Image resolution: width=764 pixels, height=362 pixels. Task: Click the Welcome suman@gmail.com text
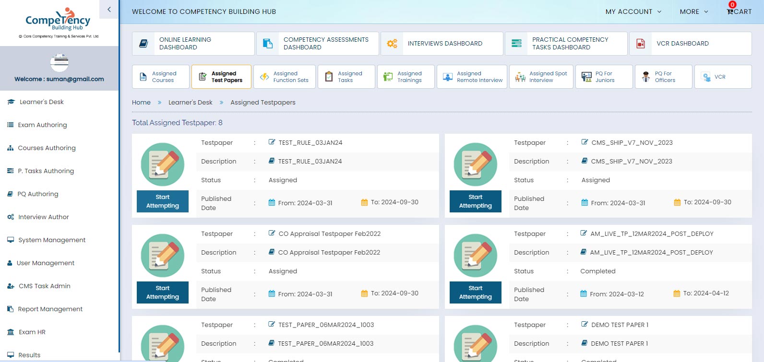(x=59, y=79)
